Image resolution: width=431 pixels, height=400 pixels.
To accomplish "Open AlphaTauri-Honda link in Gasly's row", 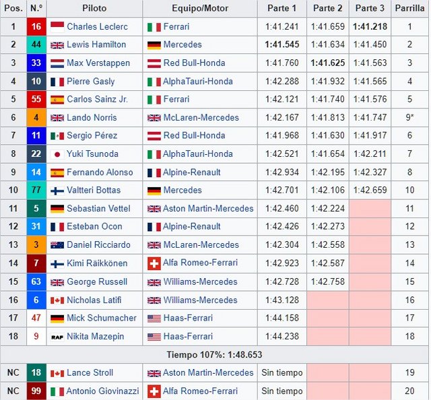I will pos(197,81).
